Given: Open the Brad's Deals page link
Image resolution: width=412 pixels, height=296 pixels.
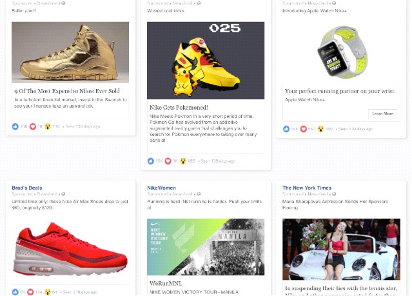Looking at the screenshot, I should point(26,188).
